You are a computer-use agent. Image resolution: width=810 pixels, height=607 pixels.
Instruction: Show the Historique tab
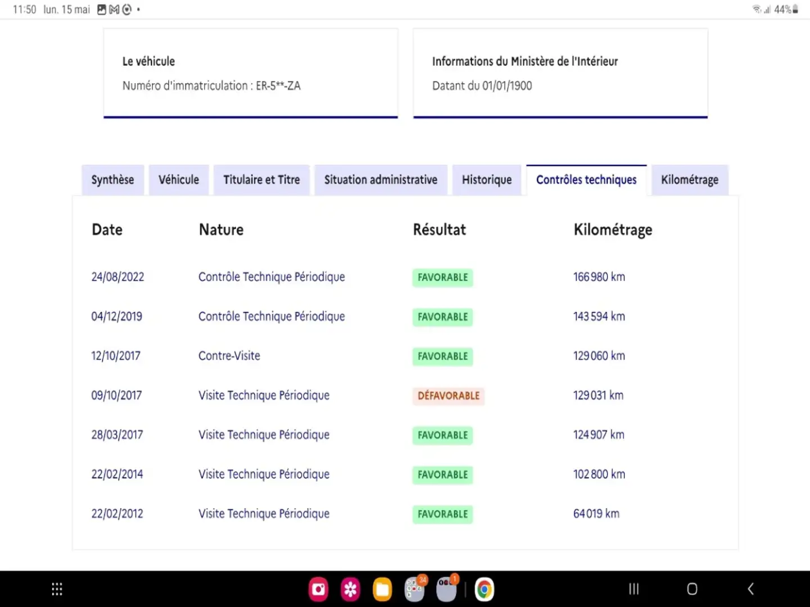pyautogui.click(x=487, y=180)
